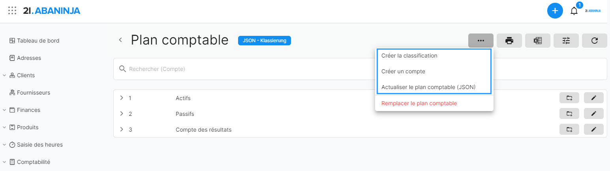Open the app launcher grid icon
This screenshot has width=610, height=171.
pos(12,11)
